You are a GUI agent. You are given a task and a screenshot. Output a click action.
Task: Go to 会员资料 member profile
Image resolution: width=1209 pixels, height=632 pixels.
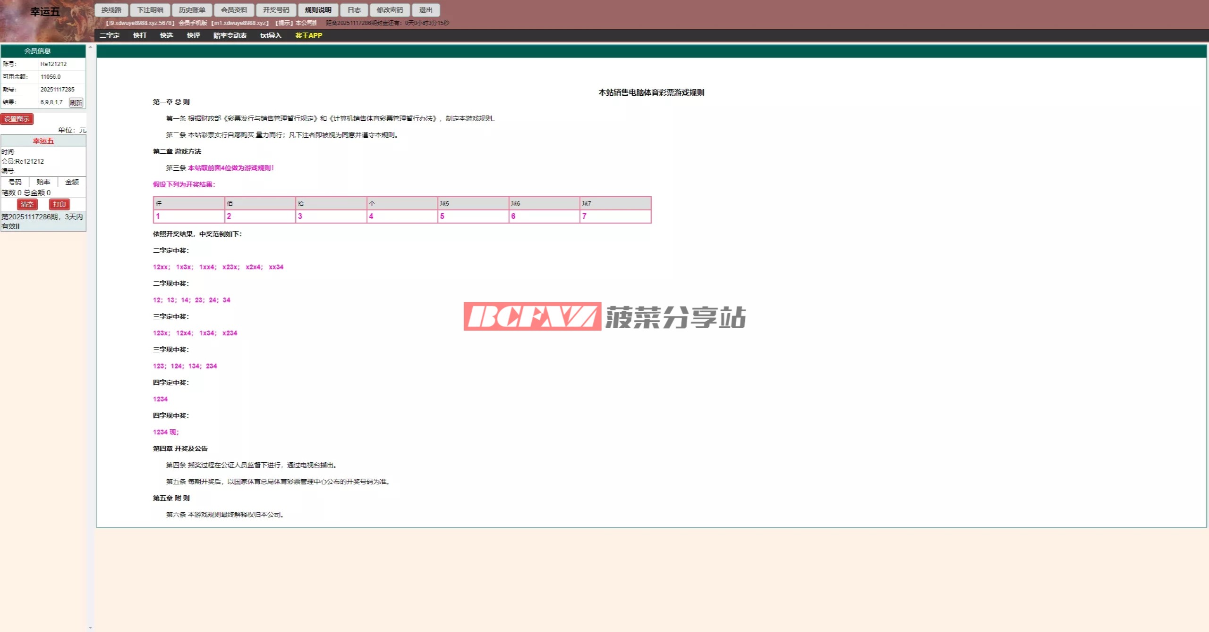click(x=234, y=10)
